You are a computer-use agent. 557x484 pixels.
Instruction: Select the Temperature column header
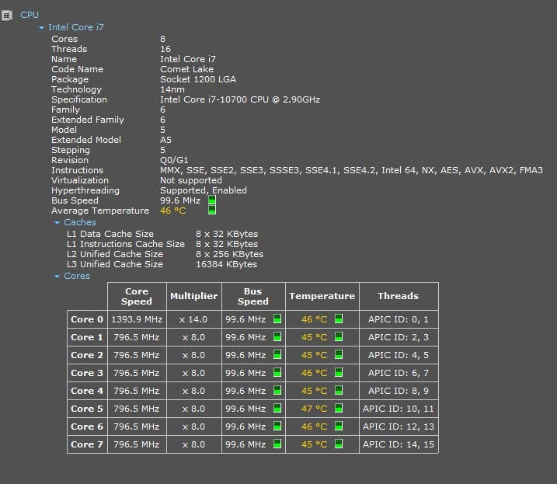click(x=322, y=296)
